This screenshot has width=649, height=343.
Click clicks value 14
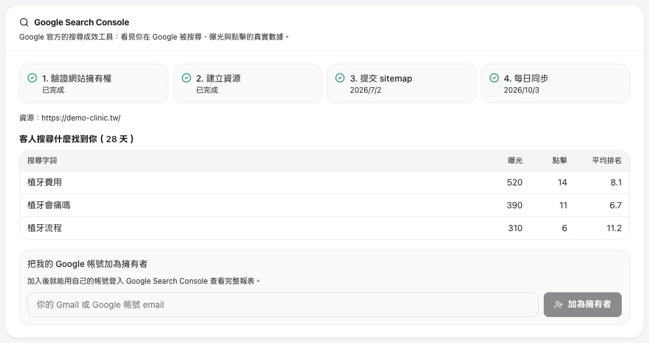pos(562,182)
